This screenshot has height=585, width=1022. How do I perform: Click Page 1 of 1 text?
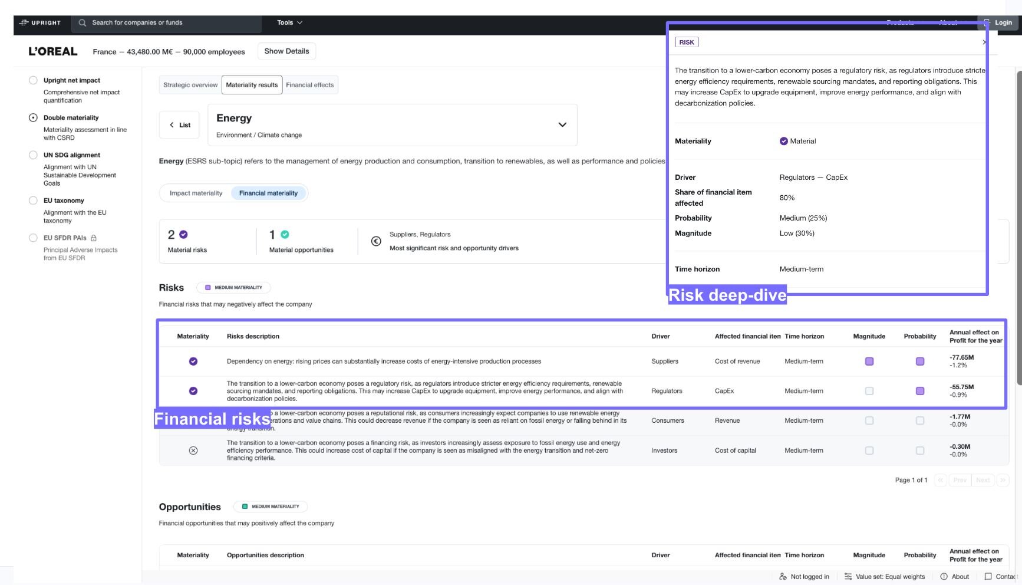[911, 480]
